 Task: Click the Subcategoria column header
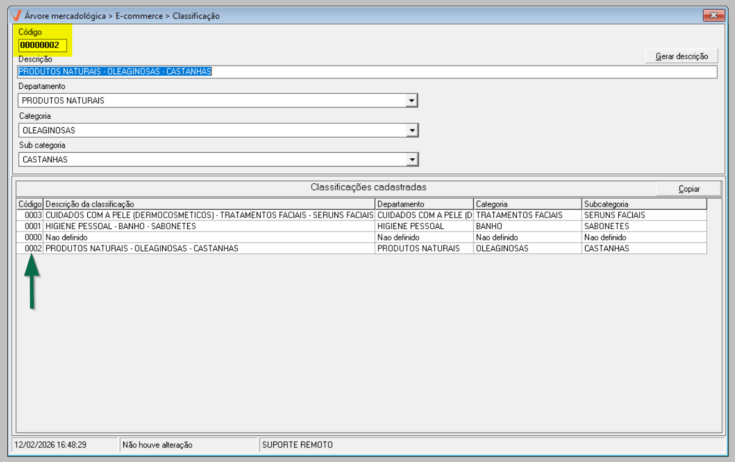click(x=644, y=204)
